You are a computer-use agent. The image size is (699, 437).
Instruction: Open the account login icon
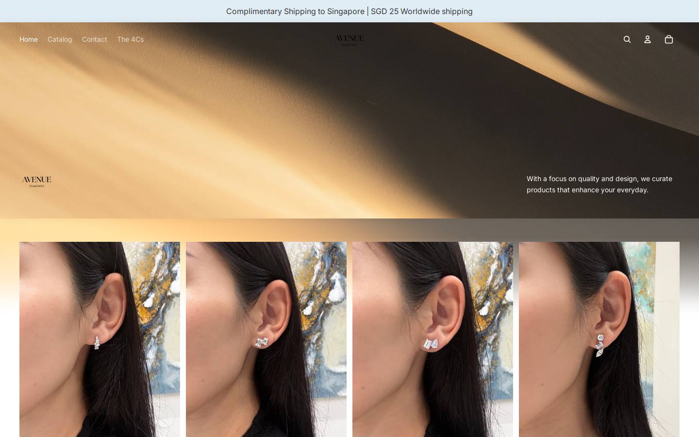(648, 39)
